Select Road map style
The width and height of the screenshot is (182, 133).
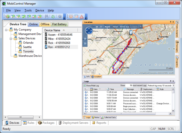click(107, 27)
